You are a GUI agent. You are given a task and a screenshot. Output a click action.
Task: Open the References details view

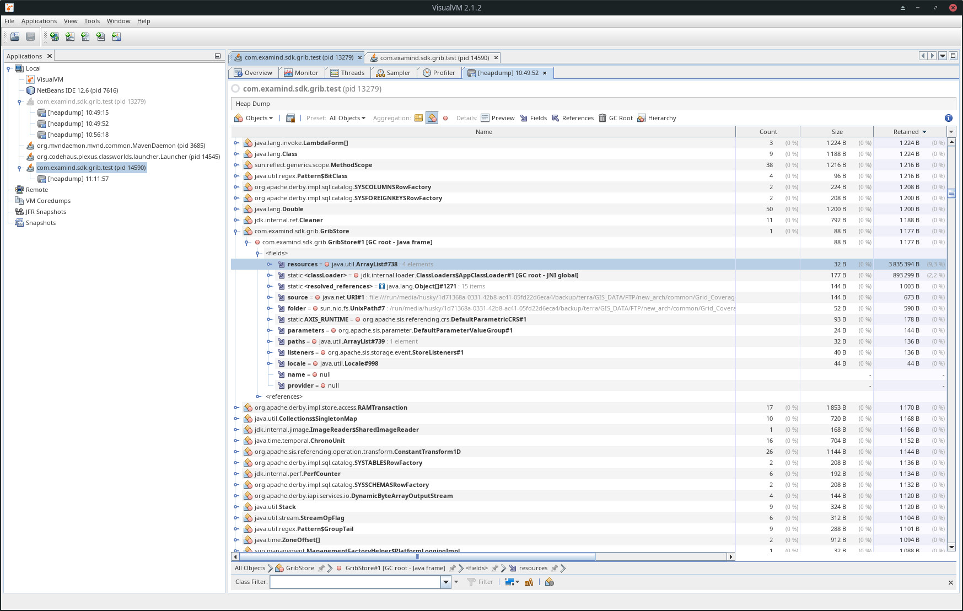[x=573, y=117]
